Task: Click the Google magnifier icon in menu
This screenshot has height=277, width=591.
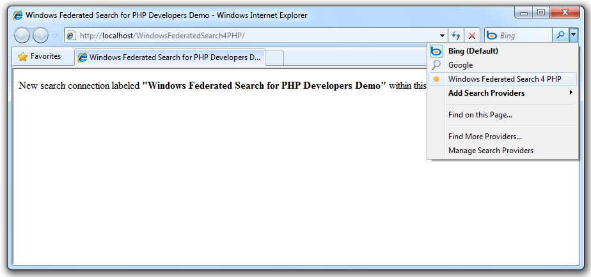Action: 436,65
